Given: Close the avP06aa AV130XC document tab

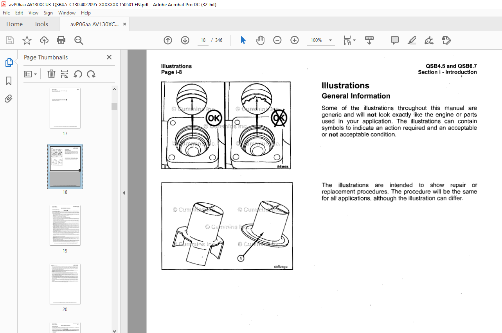Looking at the screenshot, I should pos(125,24).
